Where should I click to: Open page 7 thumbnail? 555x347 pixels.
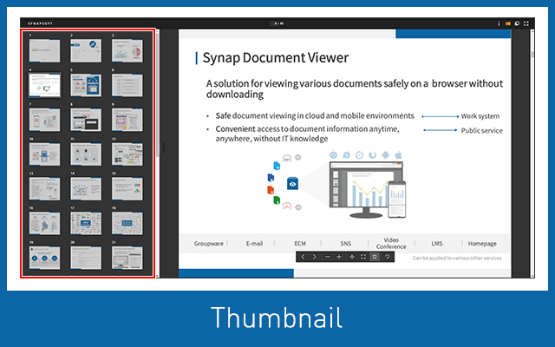pos(44,120)
